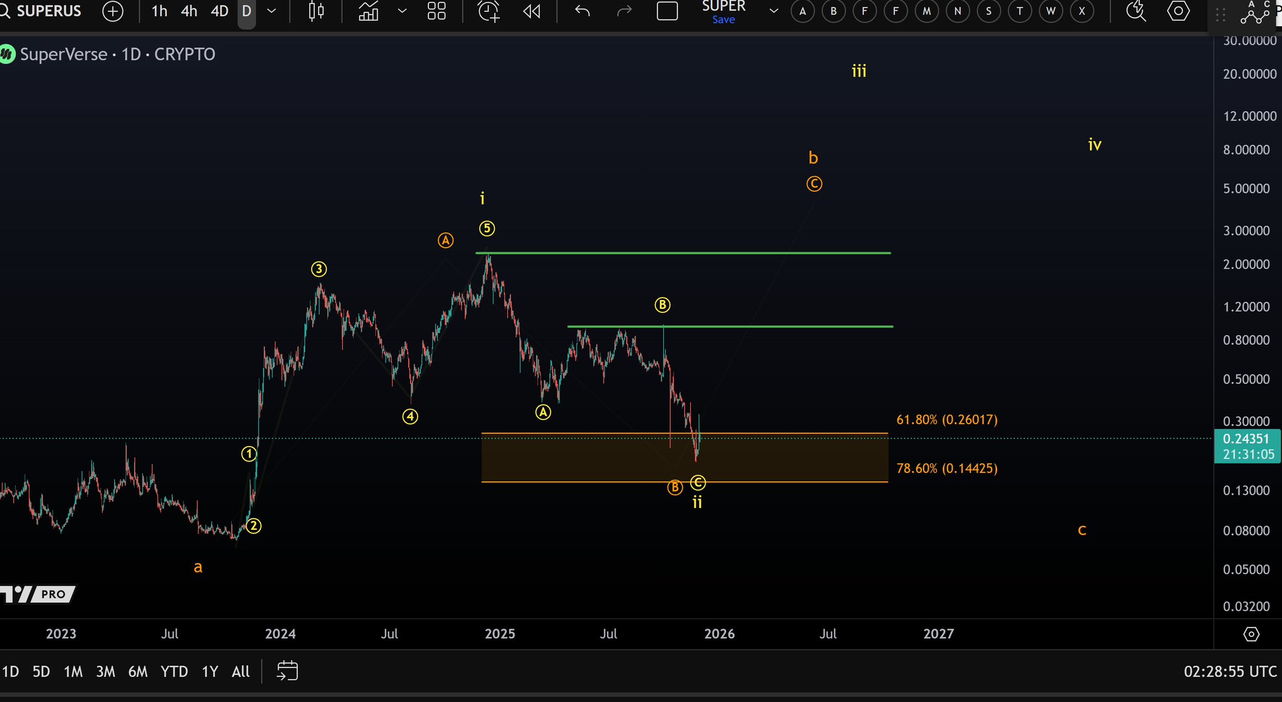Open the layout grid templates icon
The width and height of the screenshot is (1282, 702).
[437, 11]
